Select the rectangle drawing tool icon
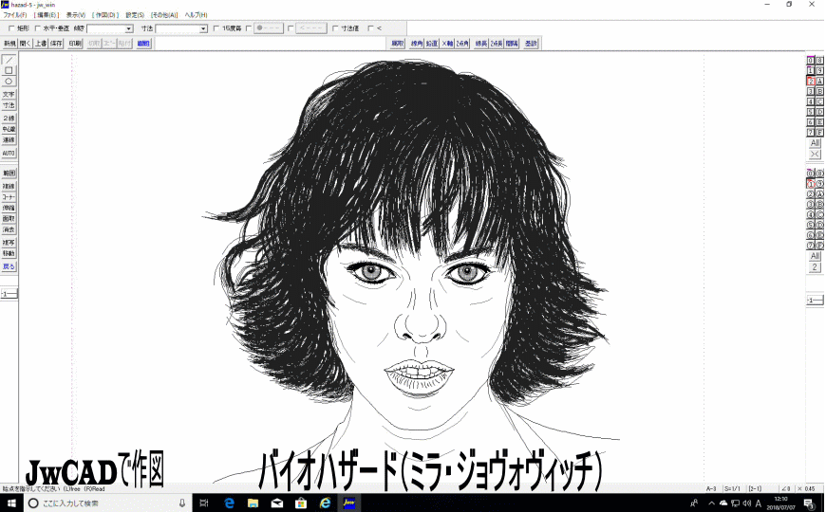This screenshot has width=826, height=512. pos(9,70)
